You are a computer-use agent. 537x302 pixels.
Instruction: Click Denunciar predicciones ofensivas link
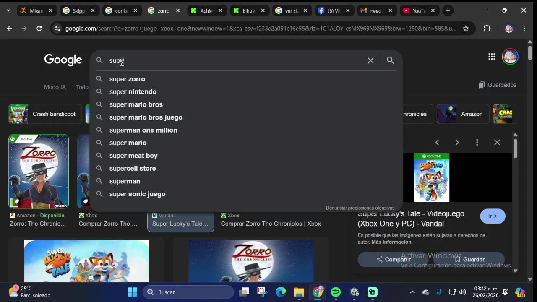click(360, 208)
